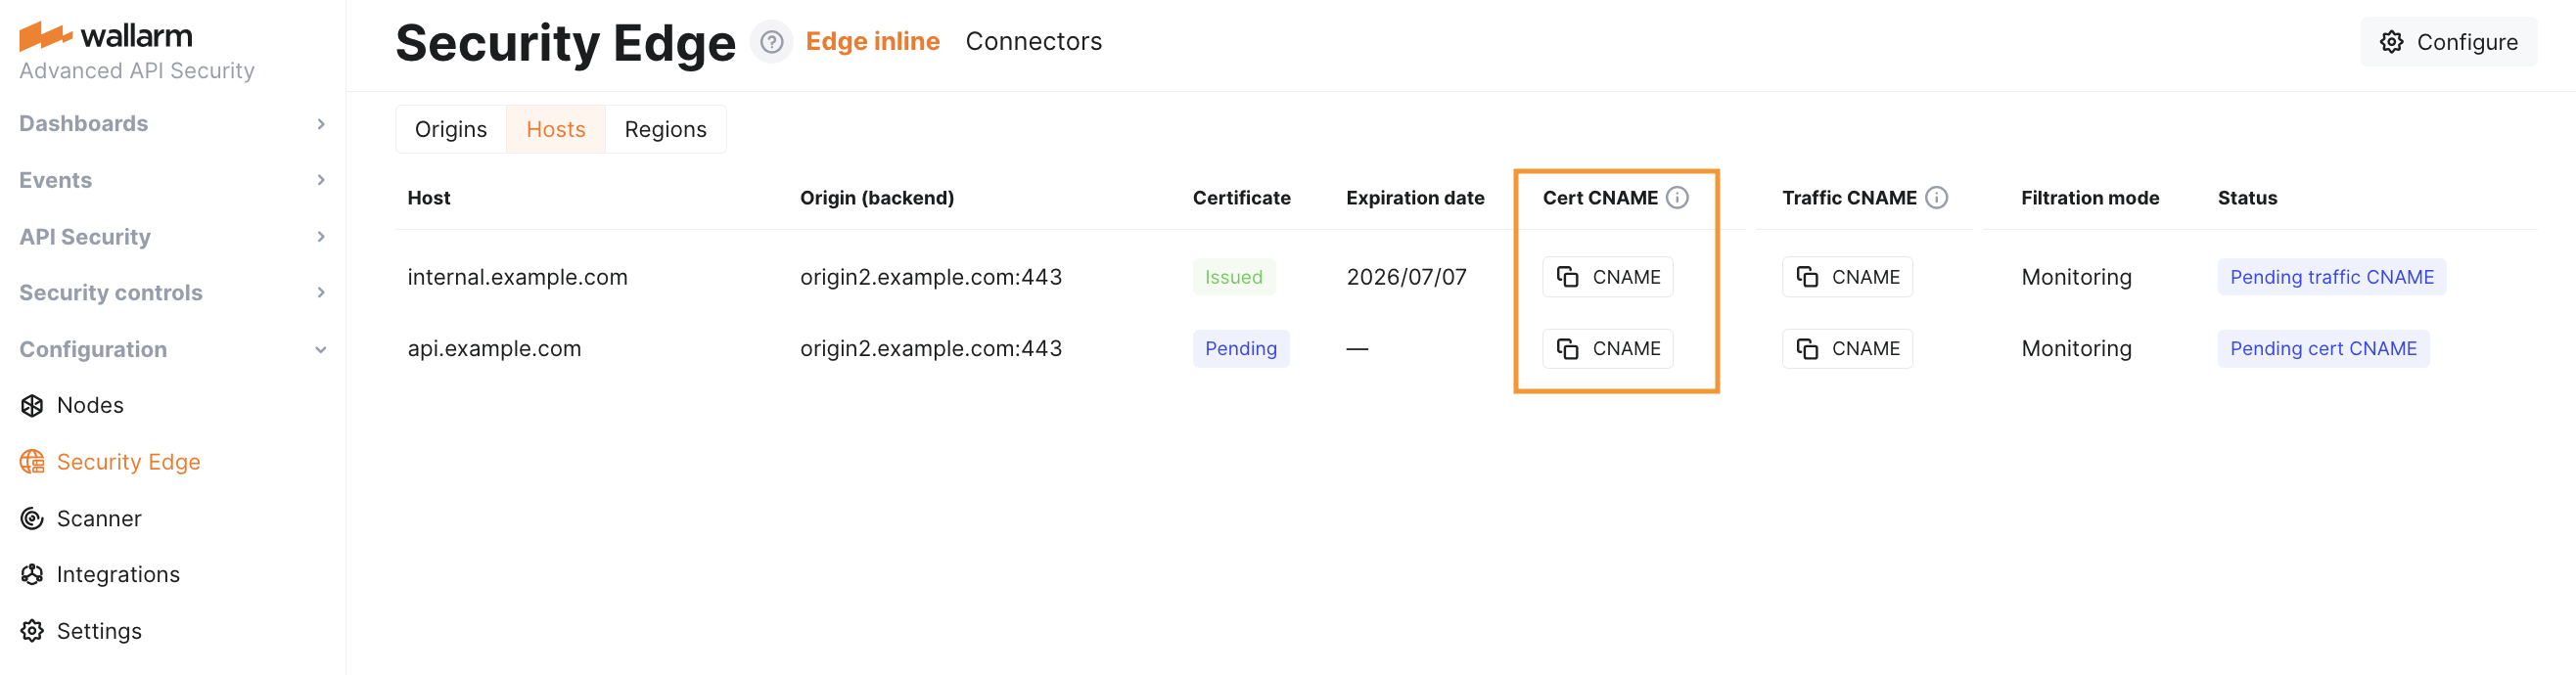Open the Security Edge help question-mark icon
The height and width of the screenshot is (675, 2576).
pyautogui.click(x=771, y=42)
